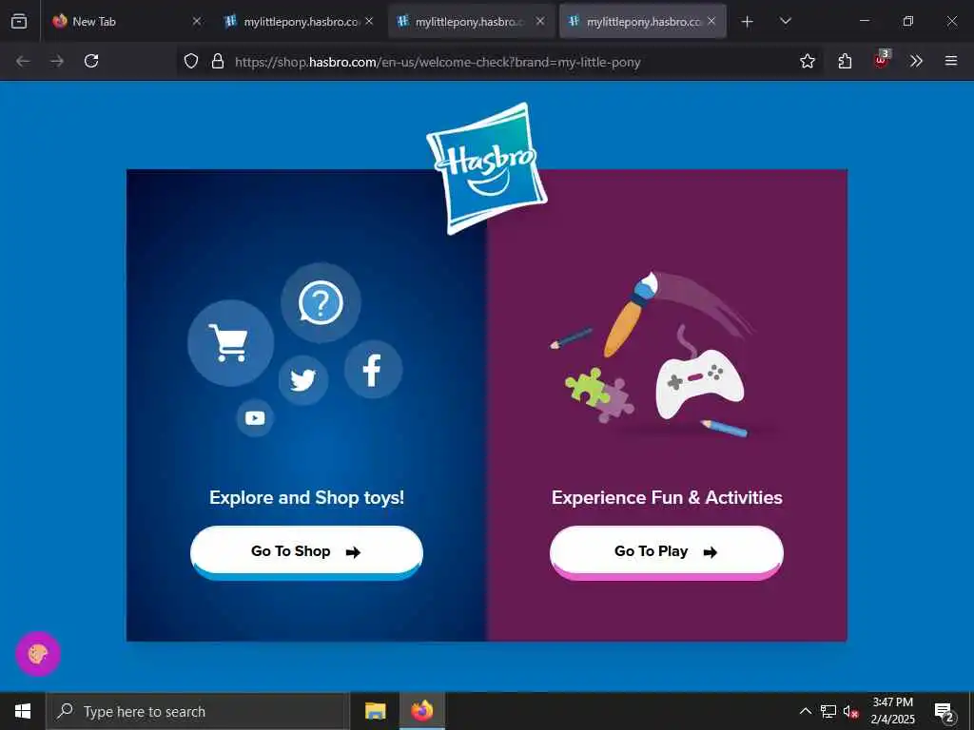Open the taskbar clock and date
The height and width of the screenshot is (730, 974).
(x=892, y=711)
